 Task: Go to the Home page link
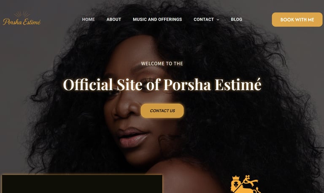(89, 19)
